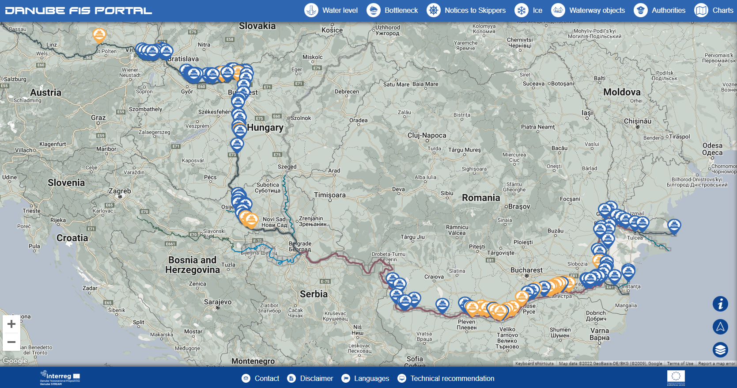Screen dimensions: 737x388
Task: Click the navigation arrow location button
Action: point(720,327)
